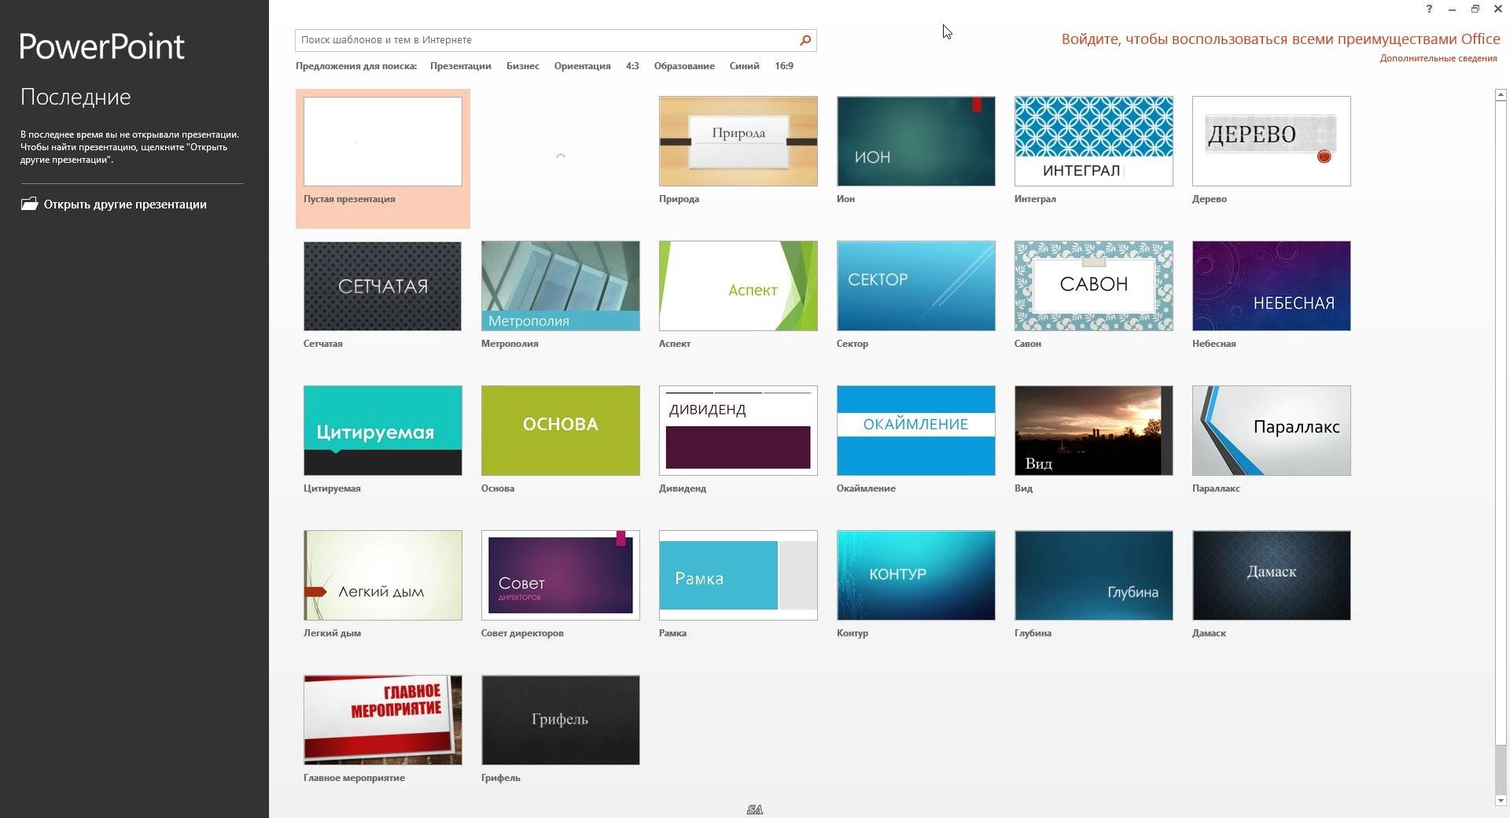Choose the Параллакс theme thumbnail
1510x818 pixels.
[x=1272, y=431]
